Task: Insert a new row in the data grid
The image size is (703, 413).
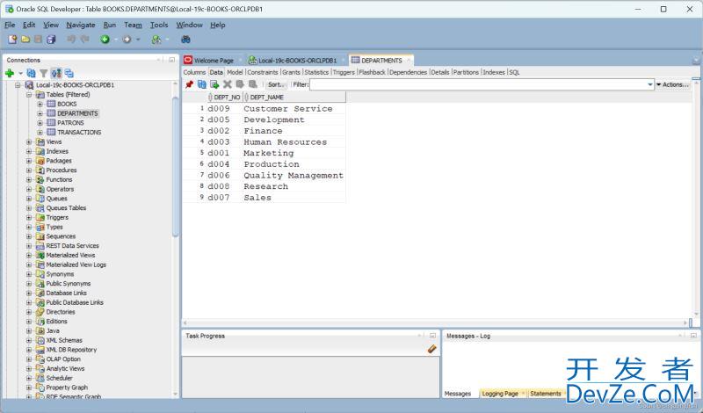Action: pyautogui.click(x=214, y=84)
